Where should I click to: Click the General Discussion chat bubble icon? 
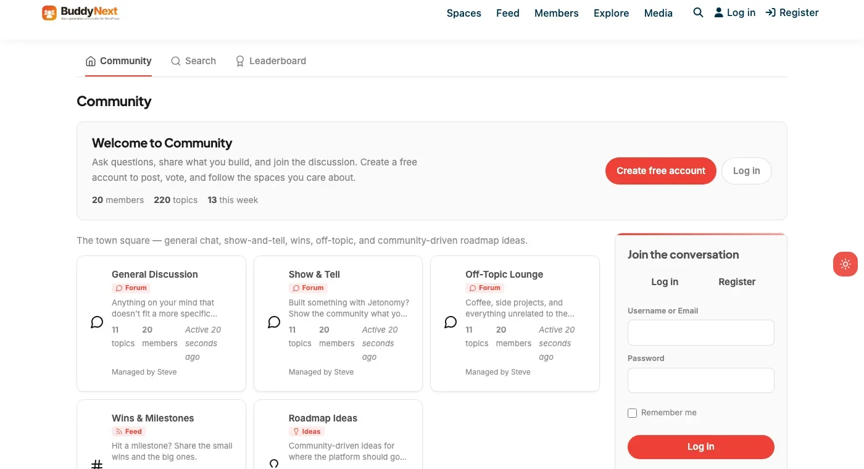click(x=97, y=322)
